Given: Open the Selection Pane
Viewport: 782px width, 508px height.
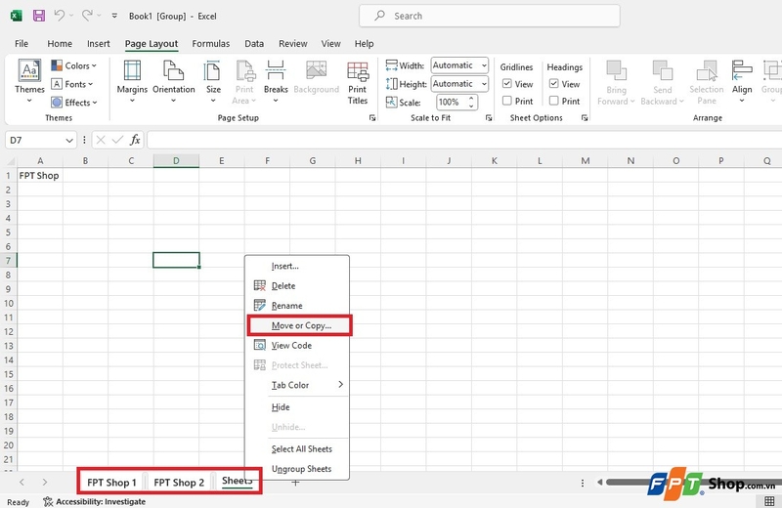Looking at the screenshot, I should click(x=707, y=82).
